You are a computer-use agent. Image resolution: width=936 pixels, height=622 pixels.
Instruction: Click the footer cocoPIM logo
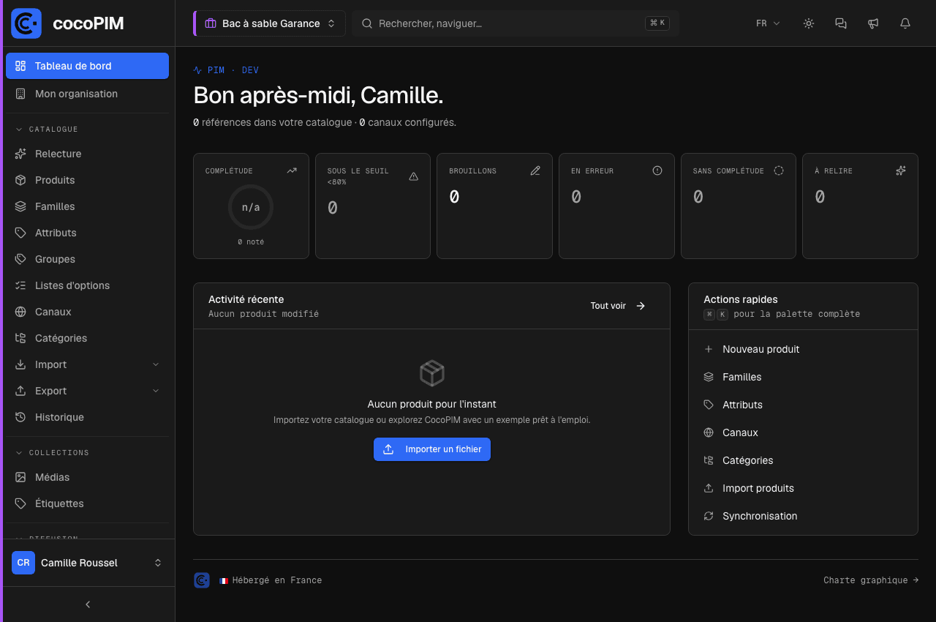[202, 580]
